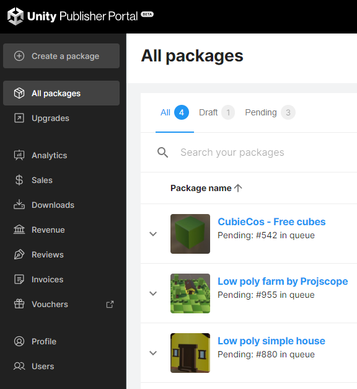The height and width of the screenshot is (389, 357).
Task: Click the Vouchers gift icon
Action: pyautogui.click(x=19, y=304)
